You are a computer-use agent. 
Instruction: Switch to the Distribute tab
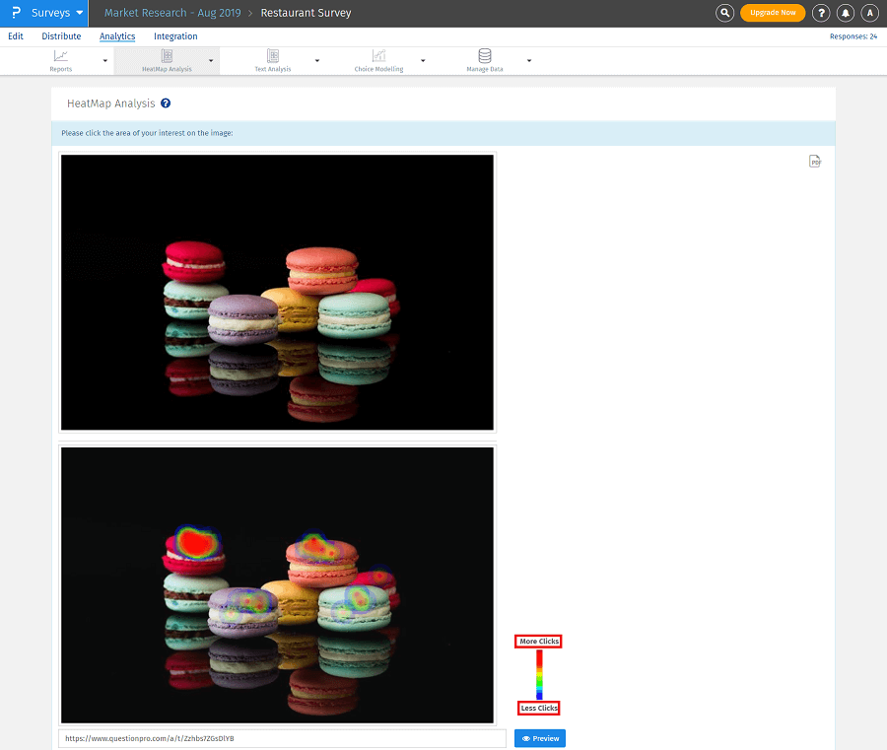tap(61, 35)
